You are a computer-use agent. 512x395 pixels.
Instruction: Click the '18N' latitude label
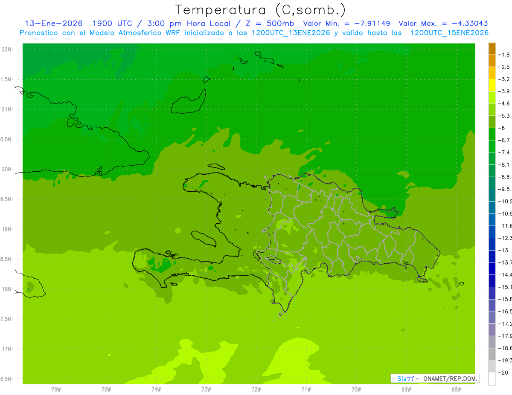pos(7,289)
